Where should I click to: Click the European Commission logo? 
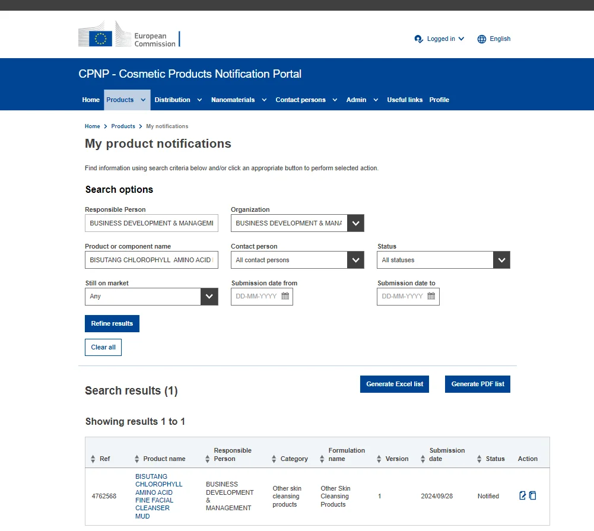tap(129, 39)
